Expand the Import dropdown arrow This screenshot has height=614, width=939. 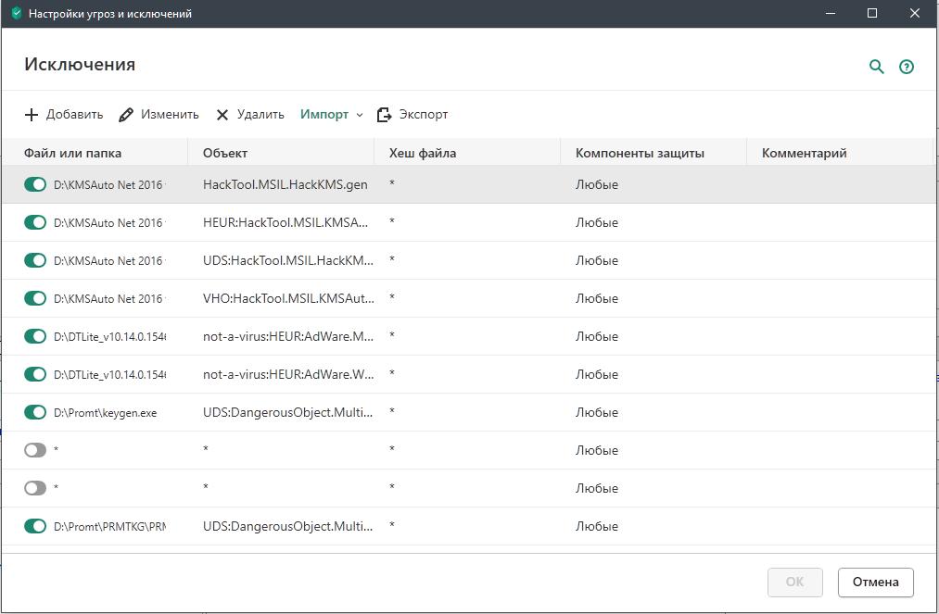pyautogui.click(x=360, y=115)
